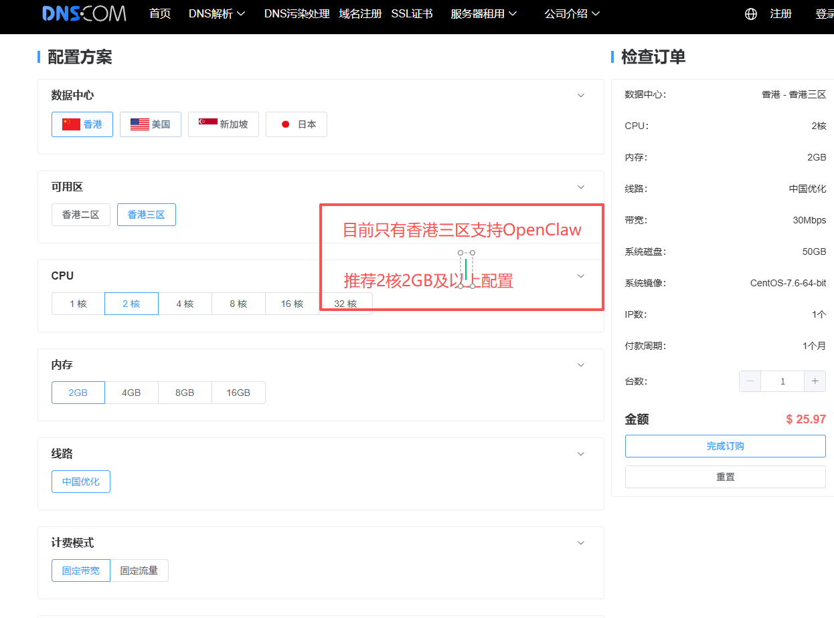Select the 香港二区 availability zone

[81, 215]
